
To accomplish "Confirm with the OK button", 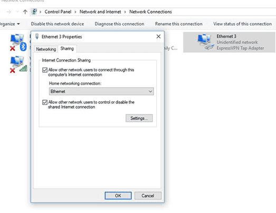I will click(x=118, y=196).
